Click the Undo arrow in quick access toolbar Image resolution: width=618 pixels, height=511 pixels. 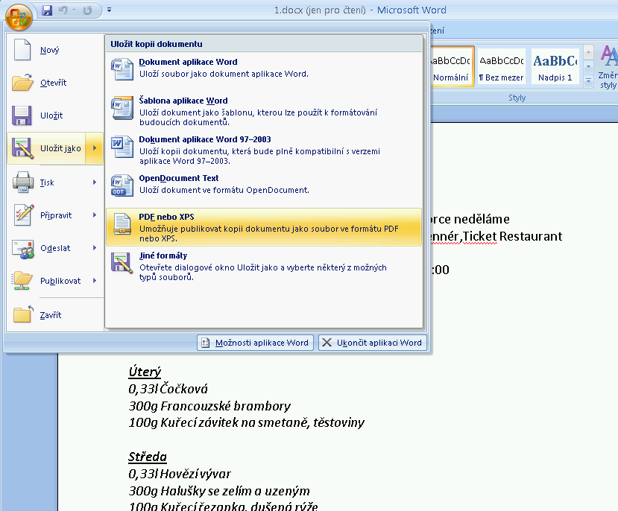click(x=63, y=10)
